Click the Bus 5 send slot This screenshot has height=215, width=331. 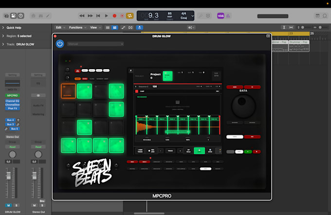pyautogui.click(x=15, y=129)
